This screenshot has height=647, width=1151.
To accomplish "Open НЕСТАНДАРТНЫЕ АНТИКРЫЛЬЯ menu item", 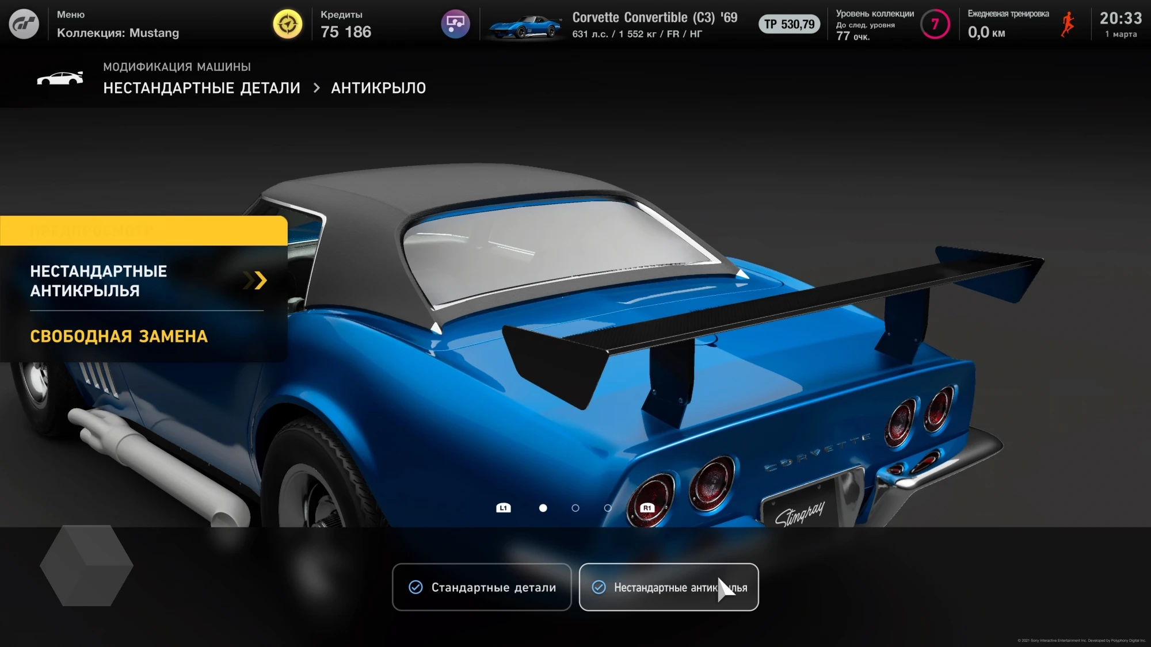I will [x=144, y=281].
